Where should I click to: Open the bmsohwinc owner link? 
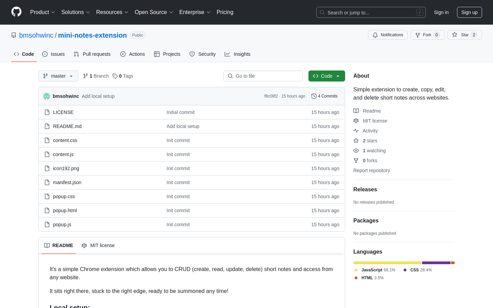click(x=36, y=35)
